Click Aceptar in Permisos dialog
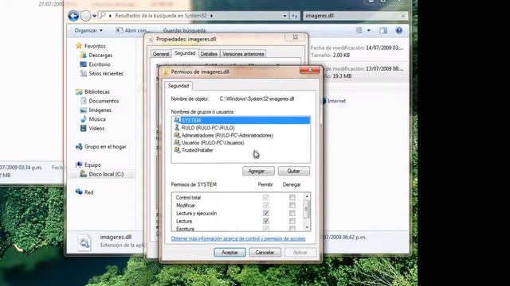Viewport: 510px width, 286px height. point(229,253)
